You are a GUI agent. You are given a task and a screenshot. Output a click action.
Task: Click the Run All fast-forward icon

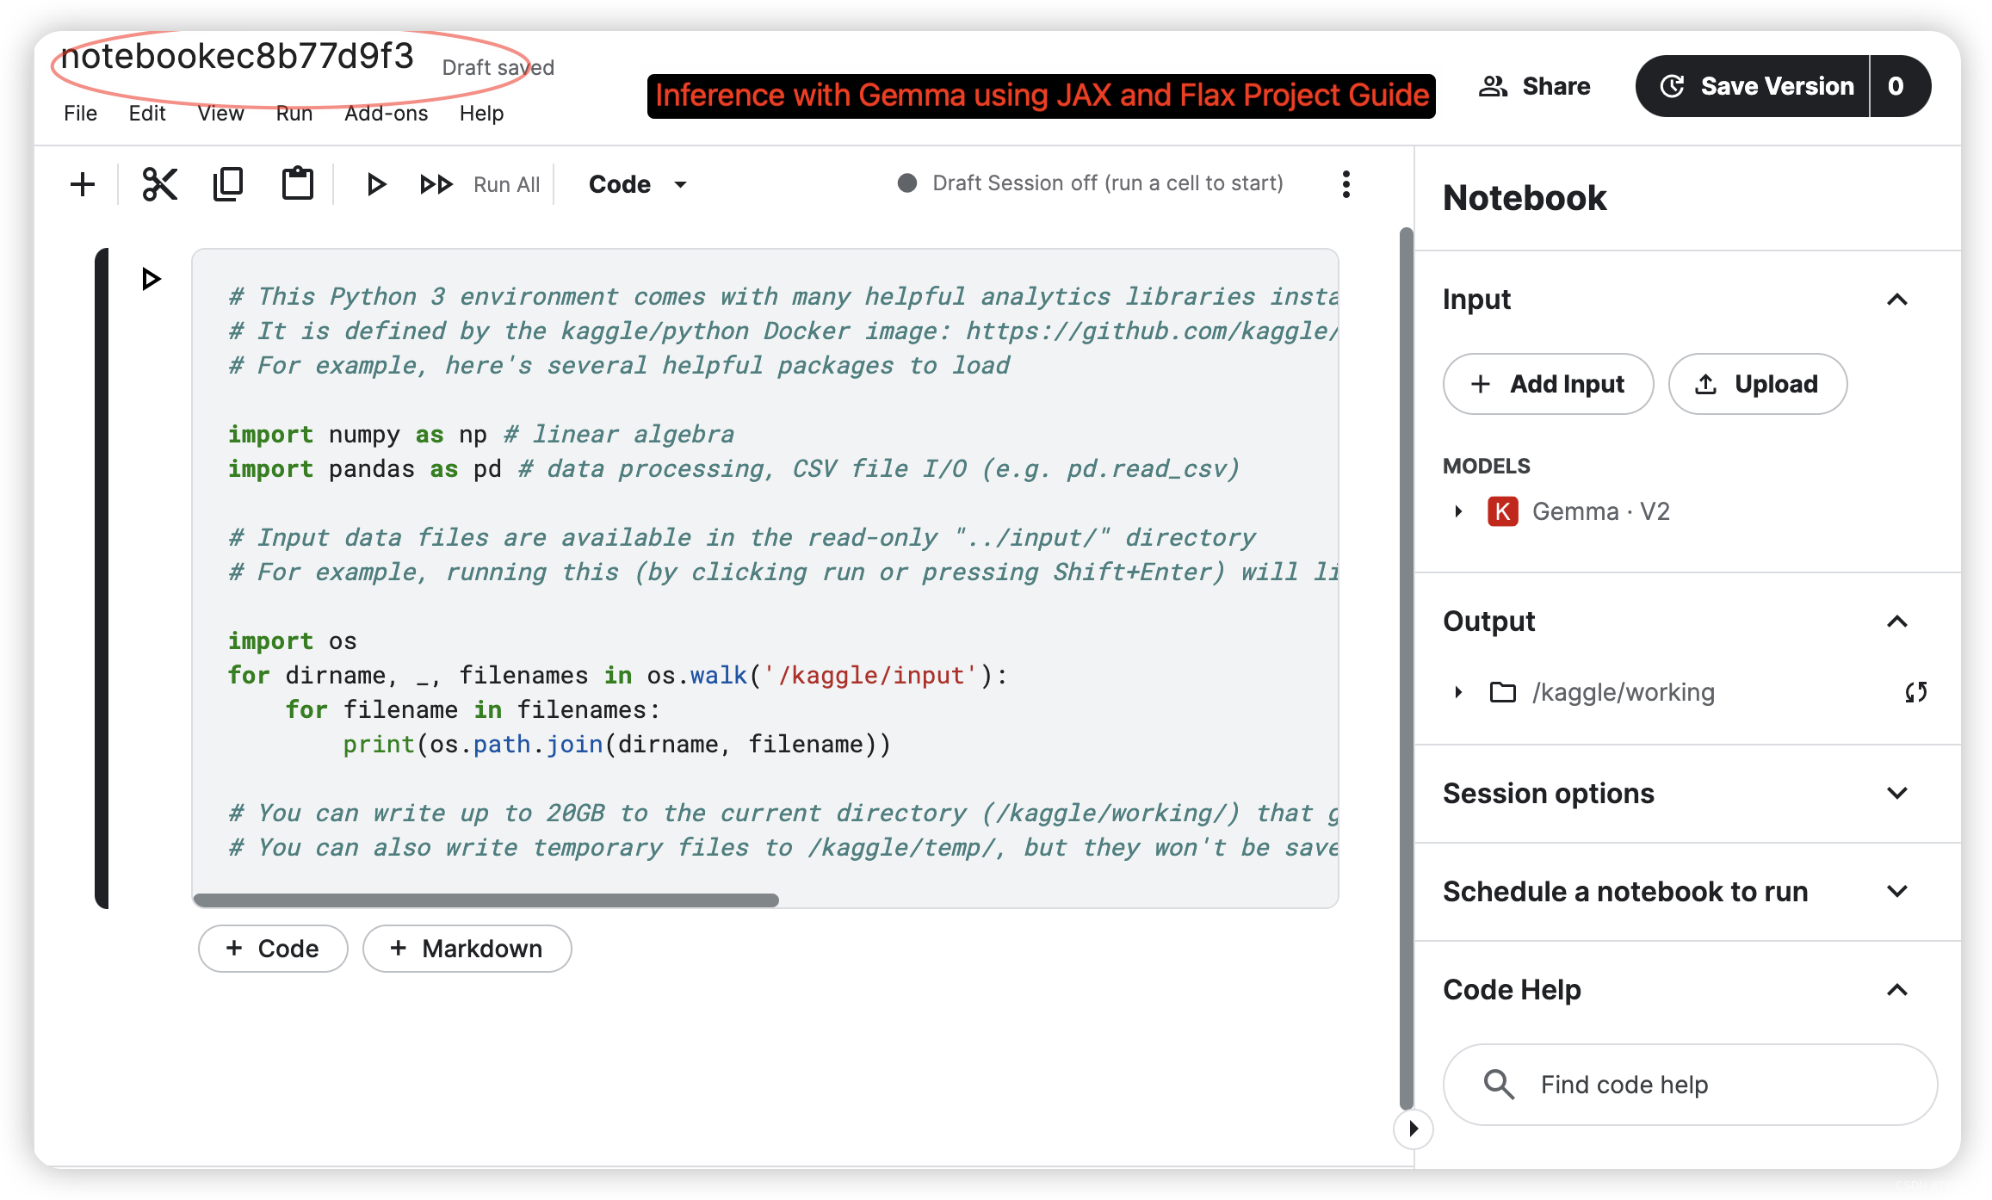click(x=436, y=184)
